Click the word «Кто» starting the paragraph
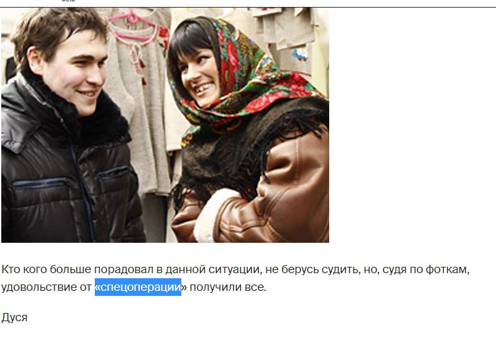 coord(11,269)
